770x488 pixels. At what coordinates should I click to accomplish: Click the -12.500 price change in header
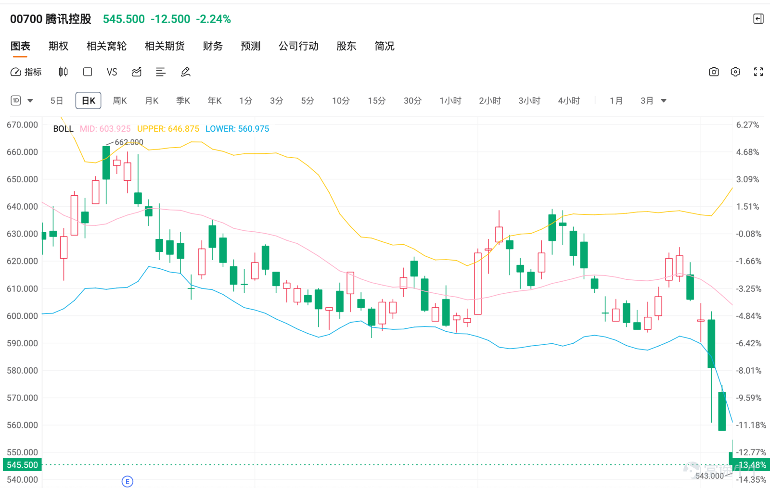tap(170, 19)
